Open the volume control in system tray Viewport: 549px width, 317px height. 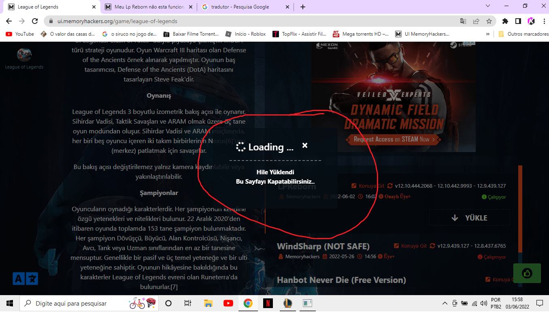click(483, 303)
